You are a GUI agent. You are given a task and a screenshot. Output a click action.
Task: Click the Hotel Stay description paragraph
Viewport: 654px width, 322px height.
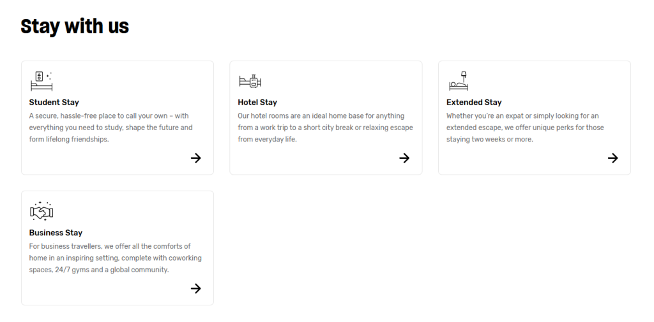pos(325,128)
